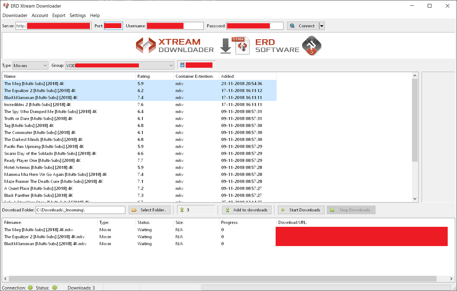
Task: Select "The Commuter [Multi-Subs] [2018] 4K"
Action: tap(139, 133)
